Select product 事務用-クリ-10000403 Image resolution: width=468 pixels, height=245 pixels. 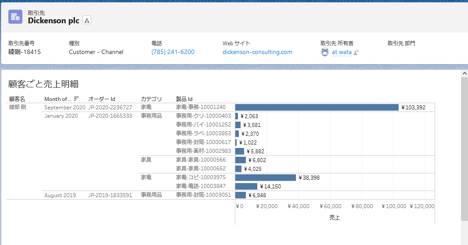tap(204, 116)
